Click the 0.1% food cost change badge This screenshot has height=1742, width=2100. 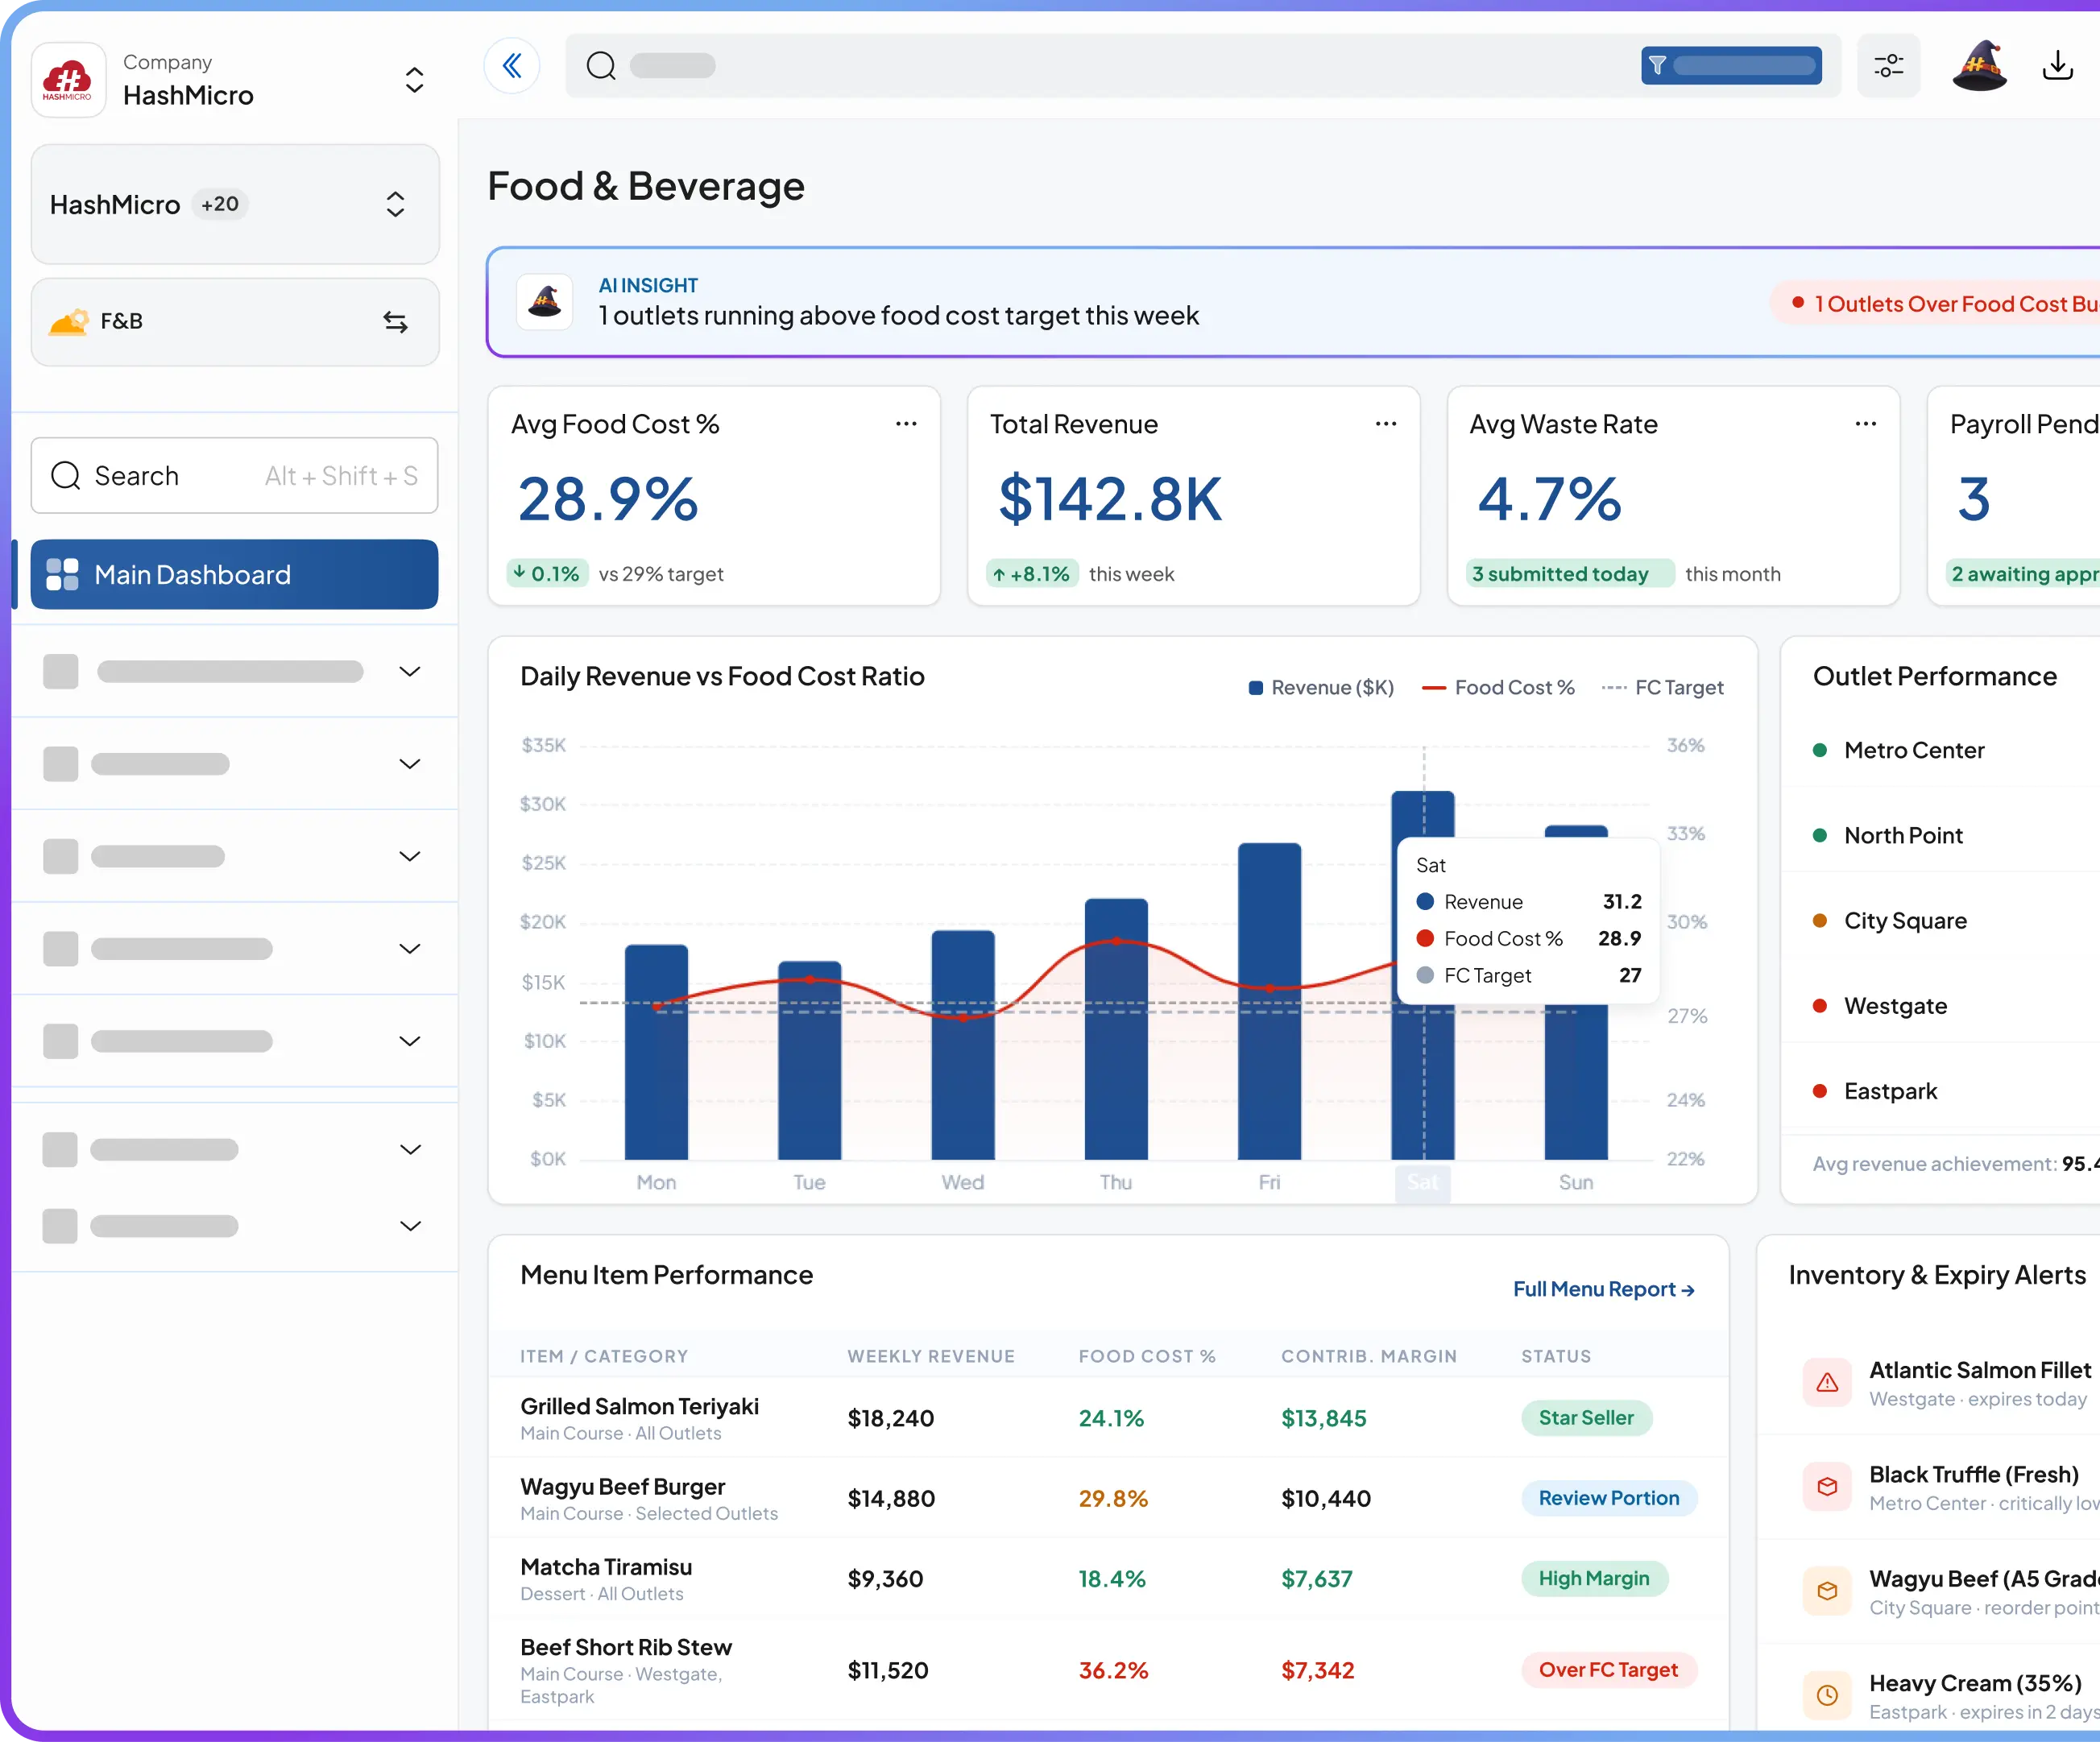coord(547,574)
